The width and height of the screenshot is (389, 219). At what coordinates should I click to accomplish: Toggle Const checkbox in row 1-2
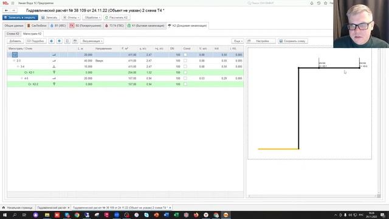point(185,55)
